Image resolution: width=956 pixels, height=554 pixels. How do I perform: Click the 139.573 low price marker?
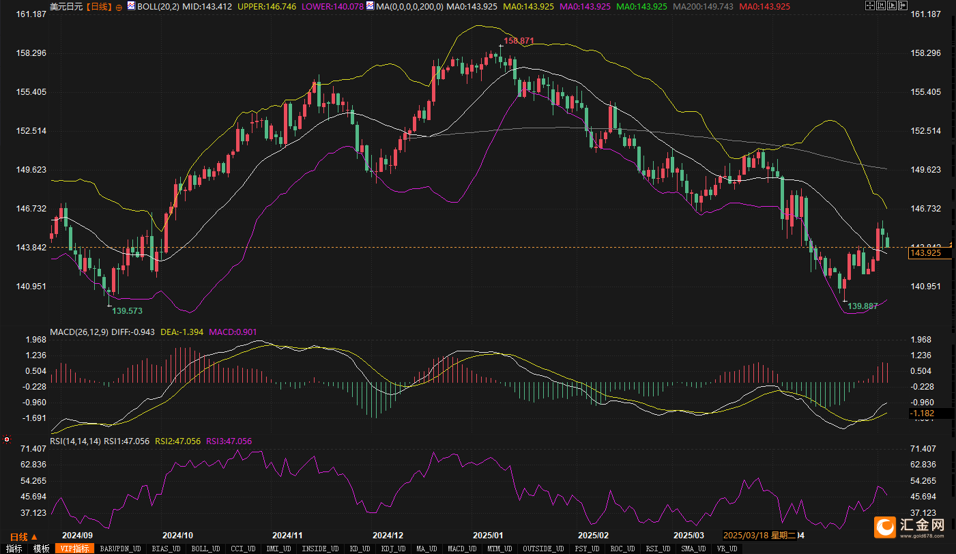(128, 310)
